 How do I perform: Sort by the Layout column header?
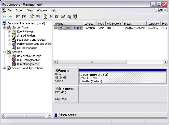click(90, 24)
